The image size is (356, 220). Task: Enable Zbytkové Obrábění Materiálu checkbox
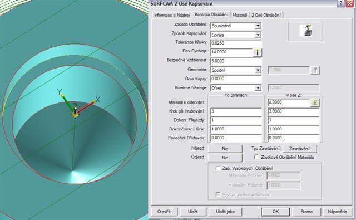pyautogui.click(x=256, y=157)
